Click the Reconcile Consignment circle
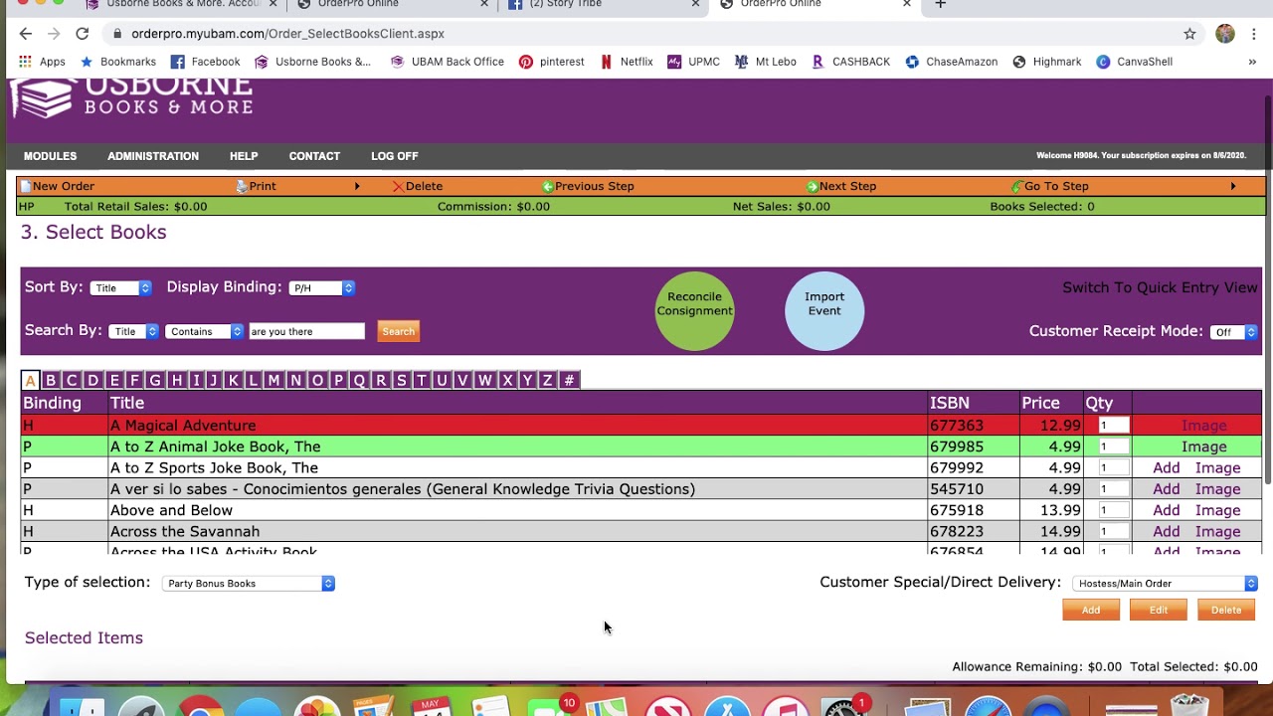 694,311
